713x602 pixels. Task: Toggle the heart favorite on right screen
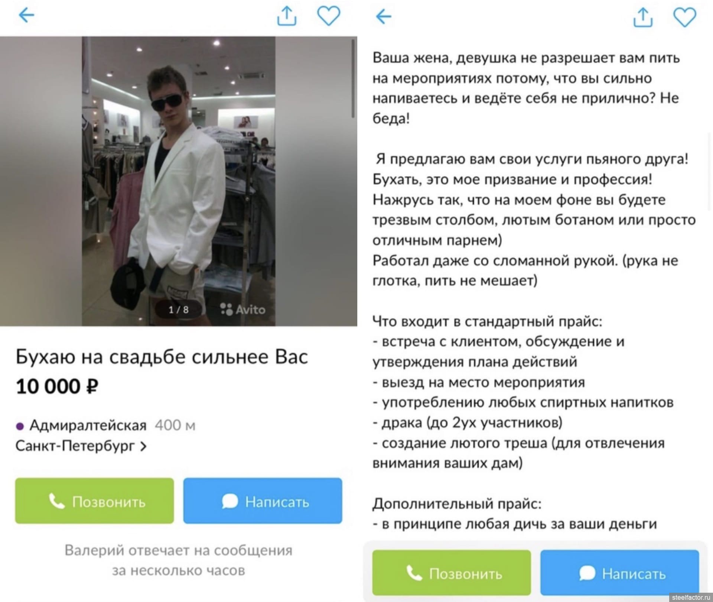pos(685,17)
